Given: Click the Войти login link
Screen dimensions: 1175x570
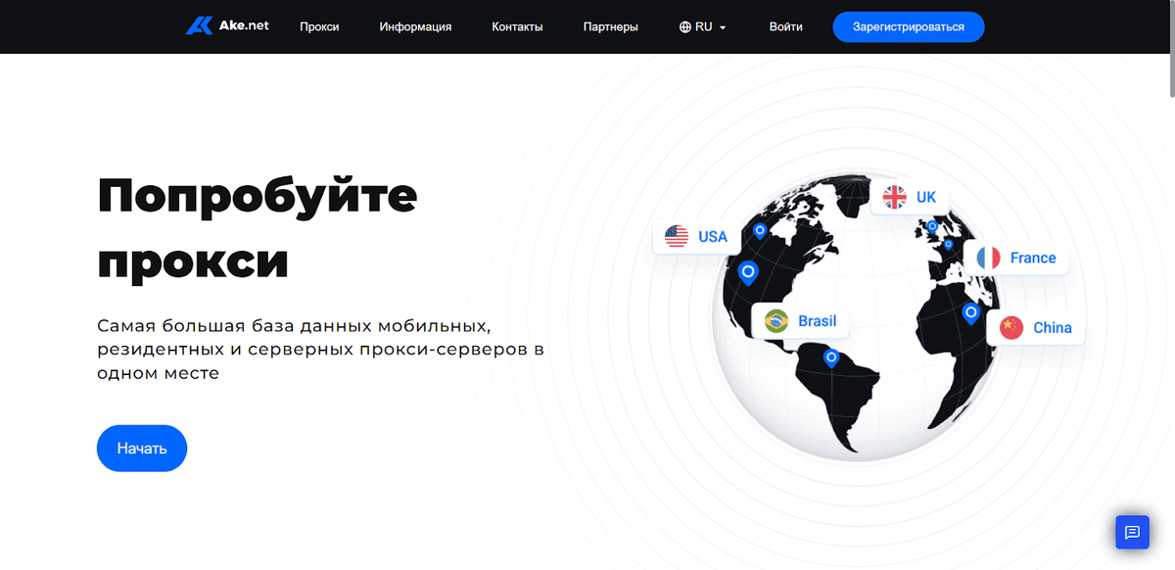Looking at the screenshot, I should pos(785,27).
